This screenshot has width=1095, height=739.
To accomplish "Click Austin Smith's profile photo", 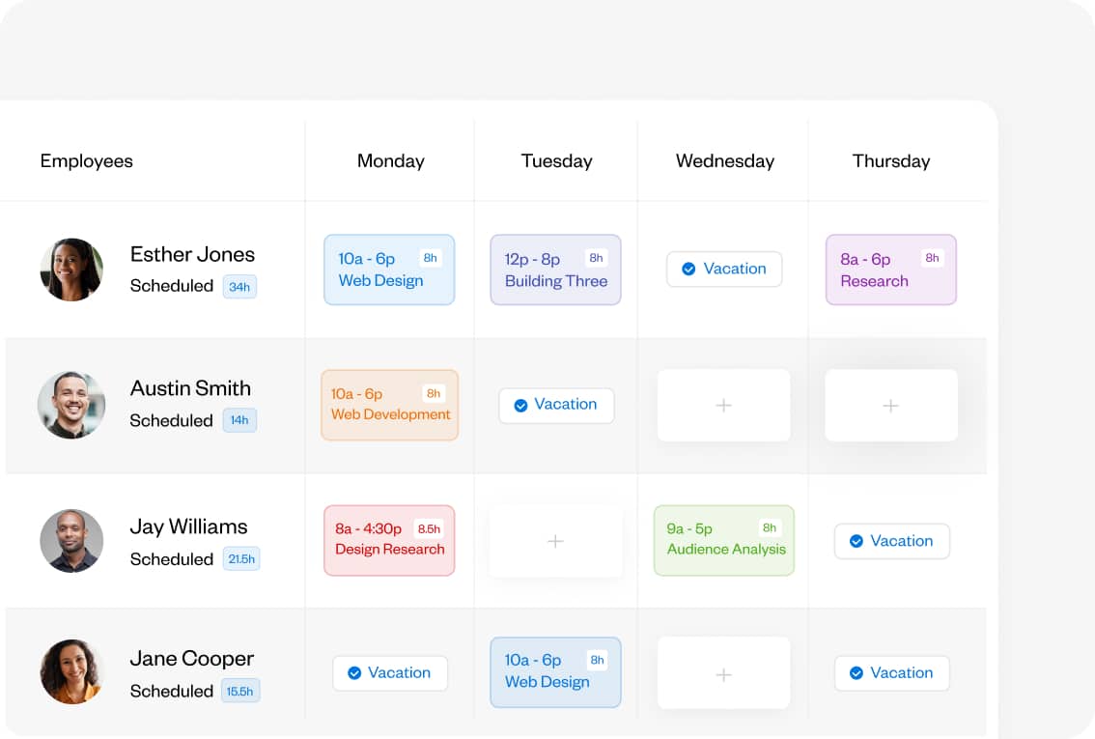I will click(x=71, y=405).
